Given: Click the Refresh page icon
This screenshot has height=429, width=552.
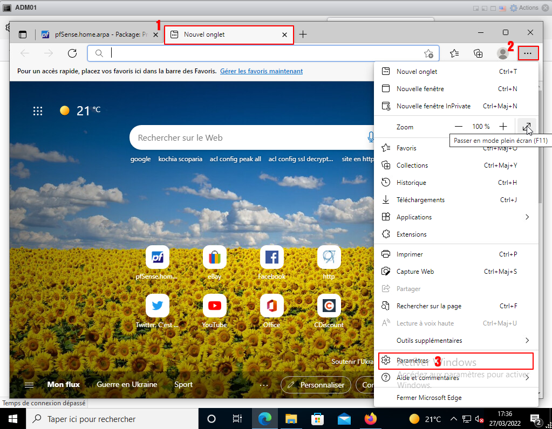Looking at the screenshot, I should [x=72, y=53].
